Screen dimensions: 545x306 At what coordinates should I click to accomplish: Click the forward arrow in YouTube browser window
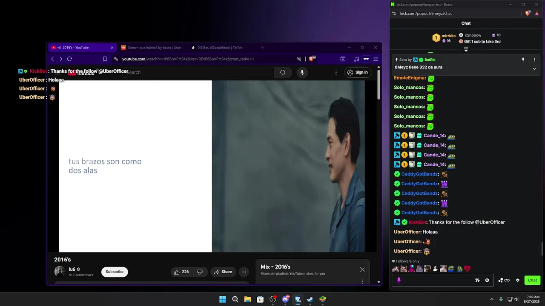61,59
